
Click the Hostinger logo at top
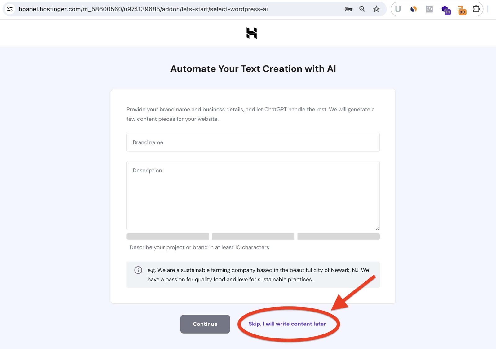click(x=251, y=33)
